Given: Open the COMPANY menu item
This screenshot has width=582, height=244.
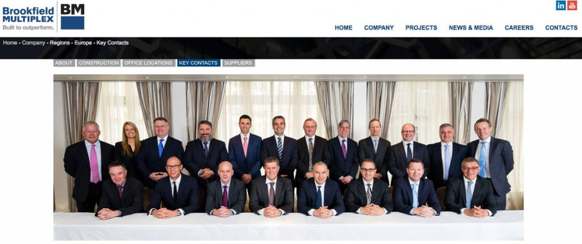Looking at the screenshot, I should 379,27.
